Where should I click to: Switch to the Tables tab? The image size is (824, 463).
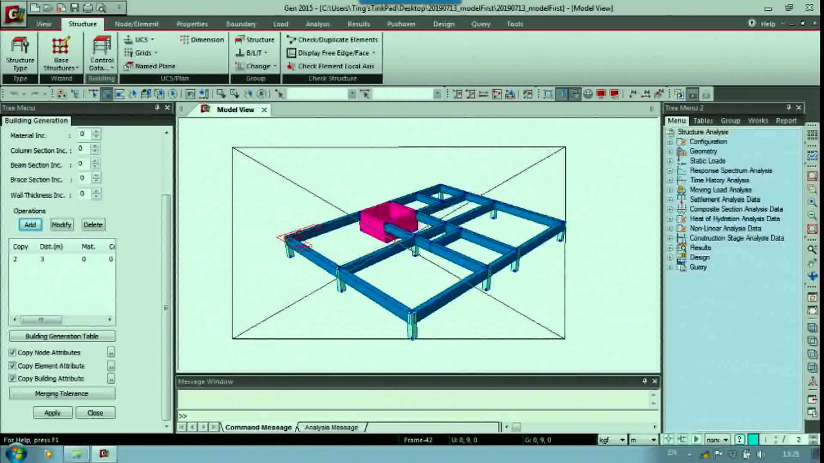(x=703, y=120)
